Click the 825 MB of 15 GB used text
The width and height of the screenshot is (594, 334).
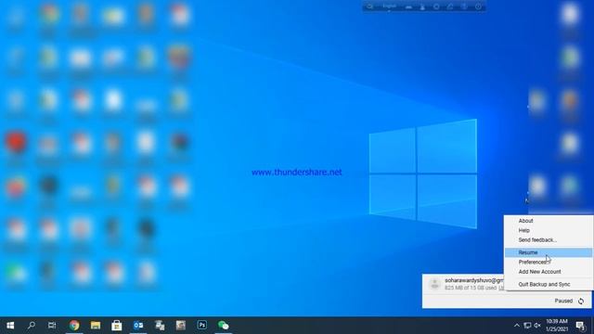[471, 288]
